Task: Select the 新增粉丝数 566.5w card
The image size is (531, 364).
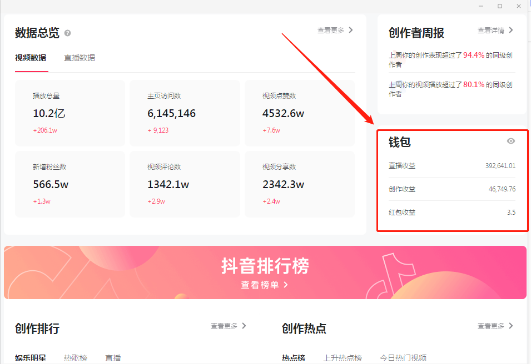Action: pos(70,184)
